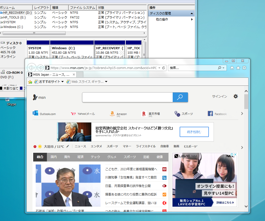Open headline 日産、月面探査車の試作機を公開
The image size is (265, 221).
(x=128, y=186)
